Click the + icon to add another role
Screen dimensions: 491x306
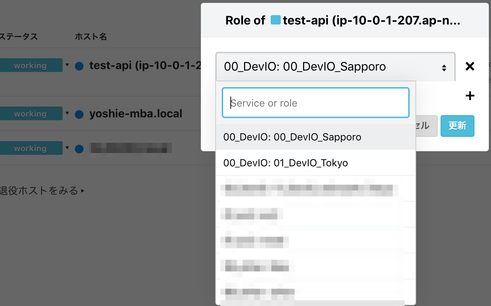point(470,96)
